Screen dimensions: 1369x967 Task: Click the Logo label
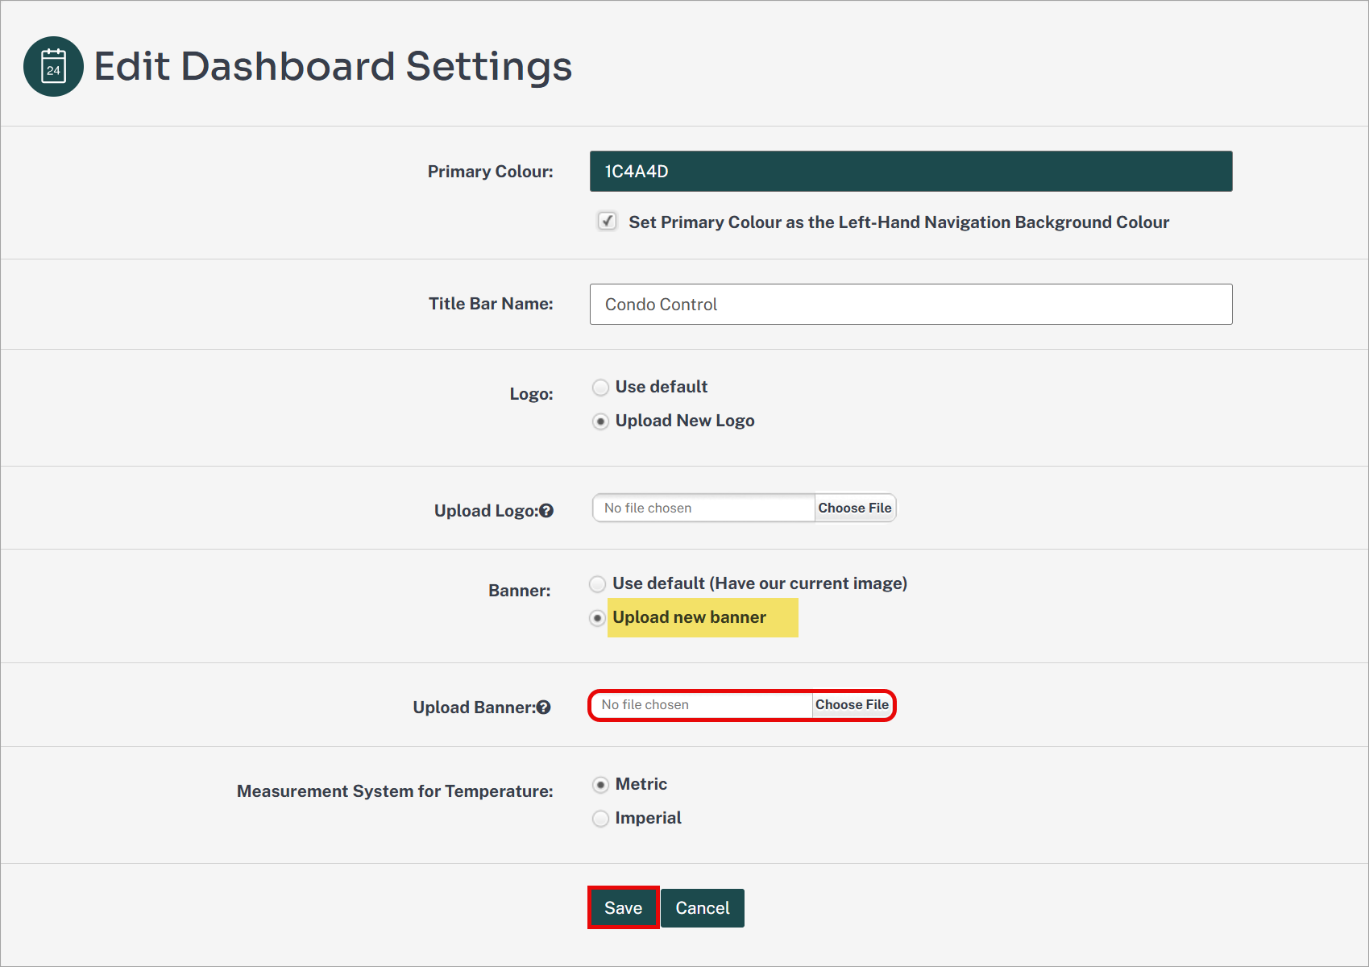tap(531, 394)
